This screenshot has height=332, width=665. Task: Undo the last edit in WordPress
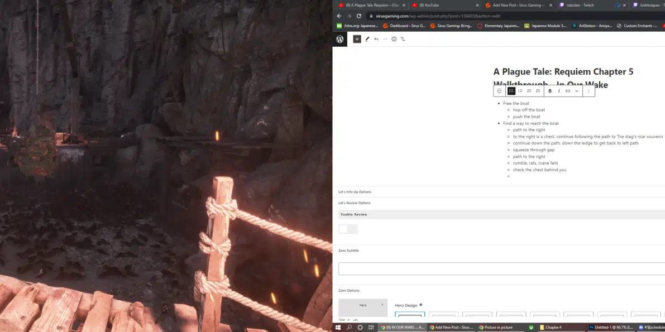(376, 39)
